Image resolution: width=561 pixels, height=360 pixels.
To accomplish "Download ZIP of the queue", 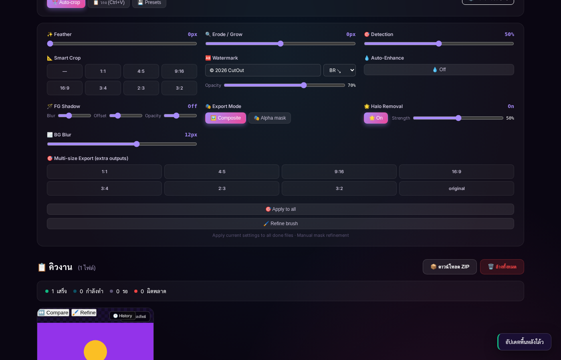I will pyautogui.click(x=450, y=267).
